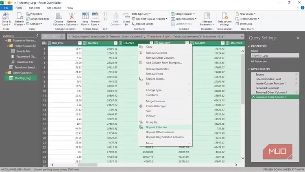This screenshot has width=305, height=172.
Task: Open the File tab
Action: coord(6,8)
